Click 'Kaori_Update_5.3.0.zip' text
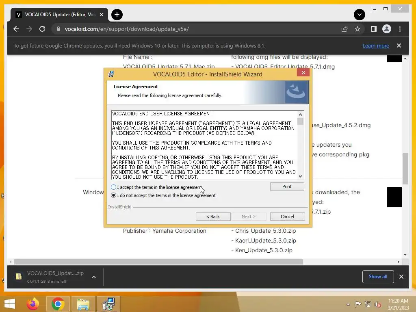This screenshot has height=312, width=416. click(x=266, y=240)
